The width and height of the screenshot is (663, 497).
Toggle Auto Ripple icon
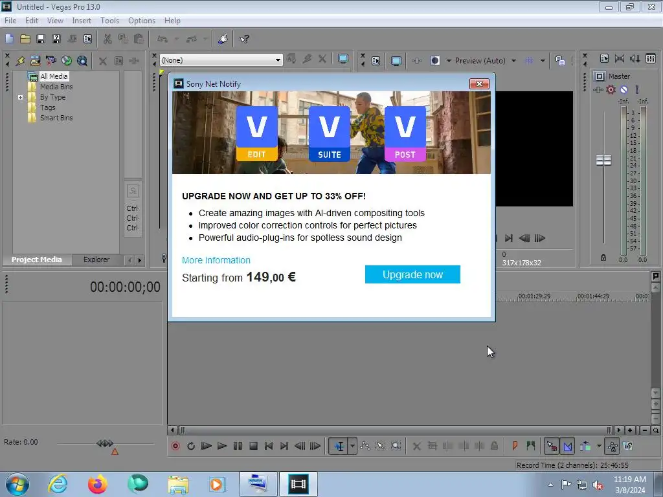pos(585,446)
